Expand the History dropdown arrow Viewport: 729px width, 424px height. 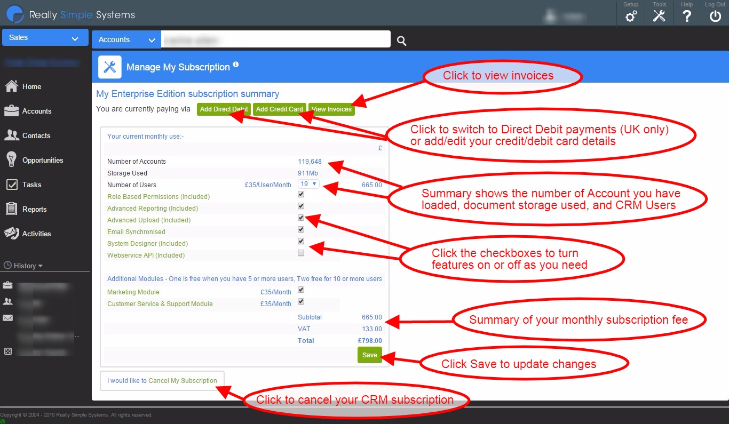[41, 266]
